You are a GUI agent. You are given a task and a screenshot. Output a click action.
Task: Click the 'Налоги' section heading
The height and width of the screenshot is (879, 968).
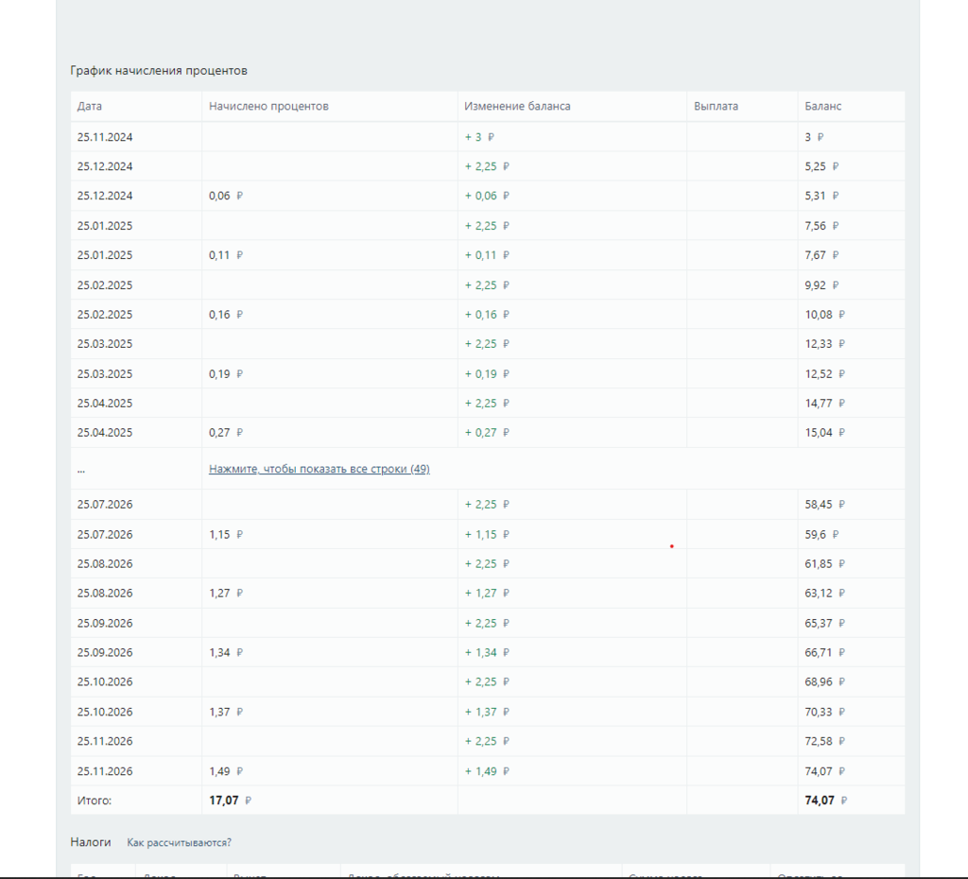click(90, 842)
